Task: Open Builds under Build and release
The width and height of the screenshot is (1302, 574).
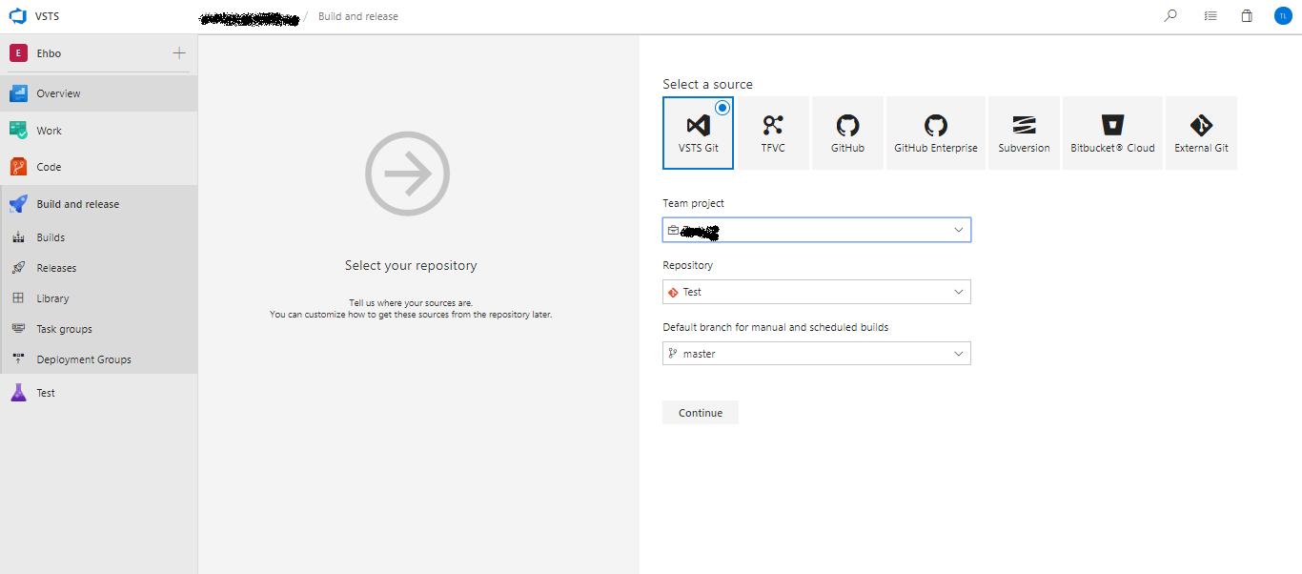Action: [99, 237]
